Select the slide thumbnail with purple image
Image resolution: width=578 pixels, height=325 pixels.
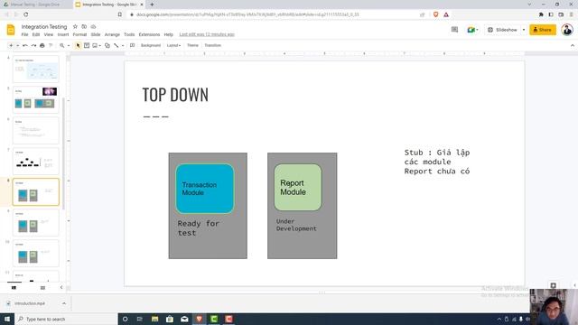36,100
